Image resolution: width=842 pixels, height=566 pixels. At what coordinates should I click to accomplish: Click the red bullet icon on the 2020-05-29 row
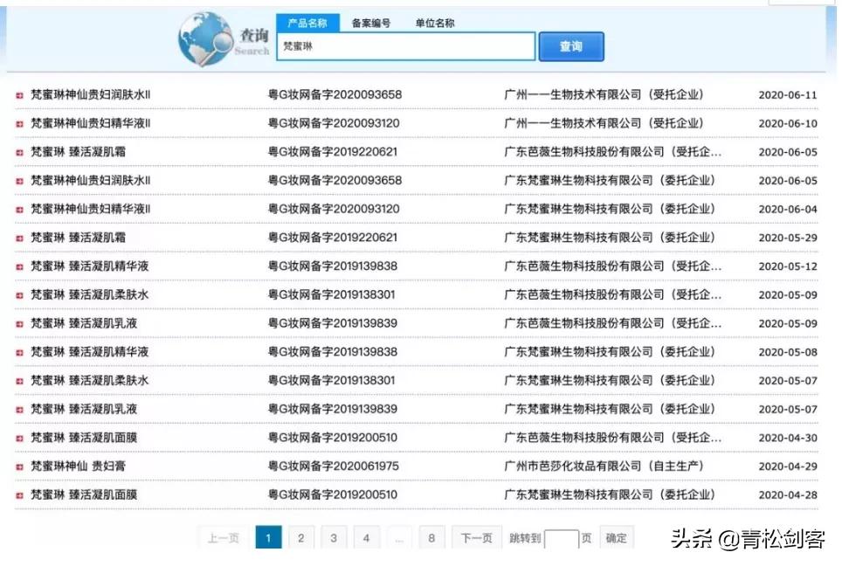20,238
